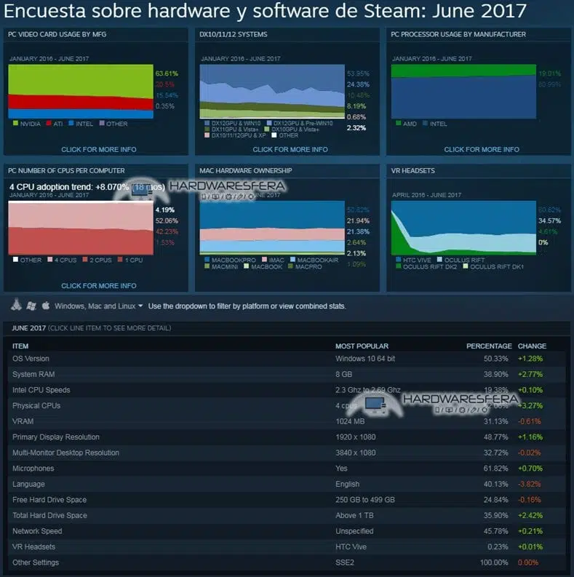Open the Physical CPUs line item
574x577 pixels.
pos(286,405)
